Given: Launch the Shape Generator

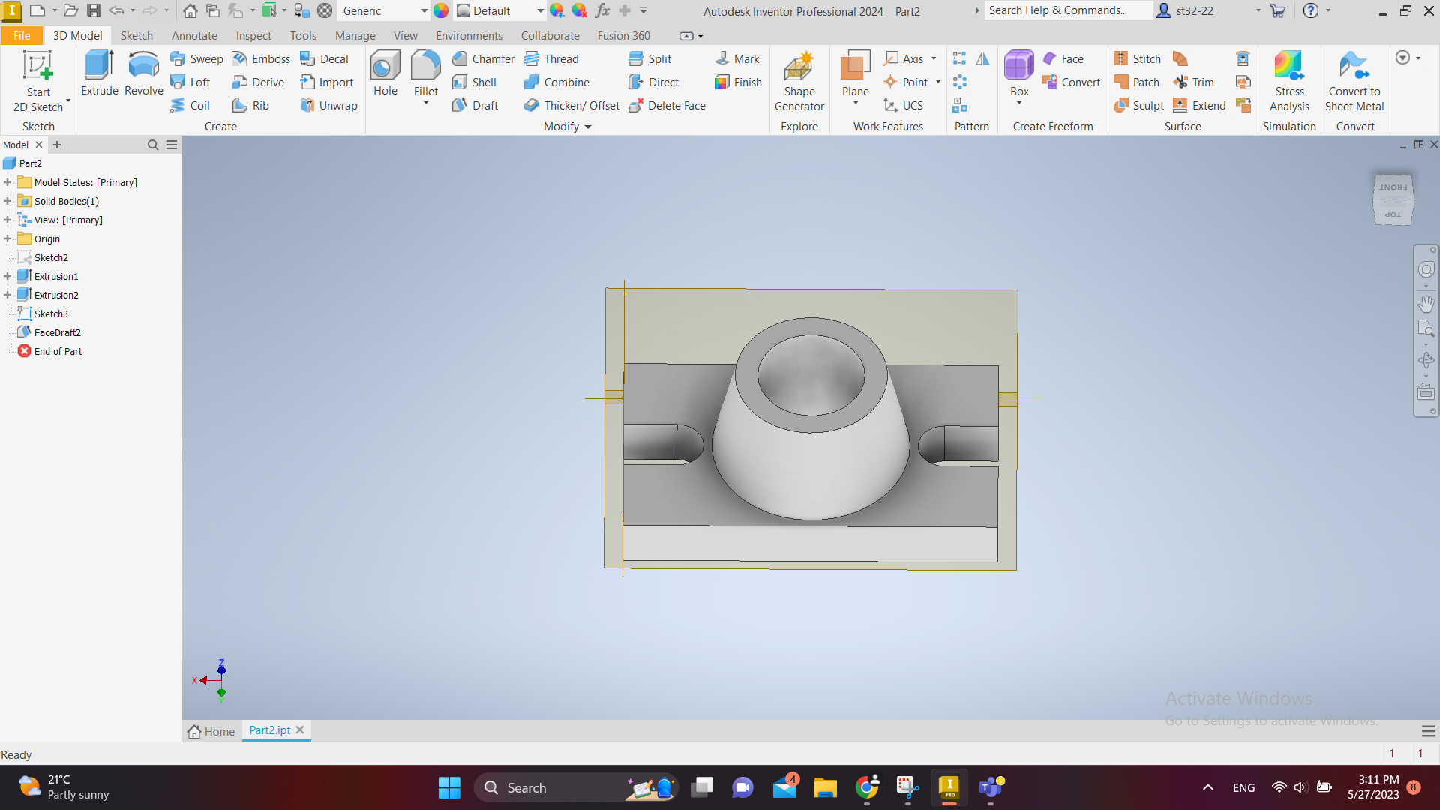Looking at the screenshot, I should pyautogui.click(x=799, y=79).
